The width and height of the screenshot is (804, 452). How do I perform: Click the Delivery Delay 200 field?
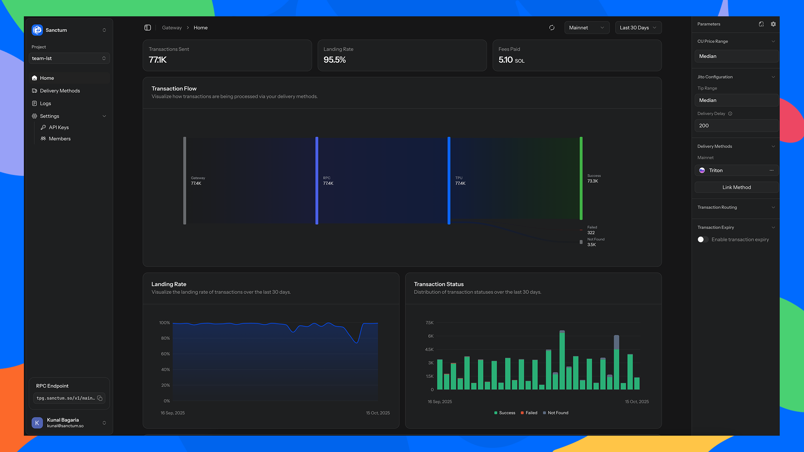pyautogui.click(x=737, y=126)
